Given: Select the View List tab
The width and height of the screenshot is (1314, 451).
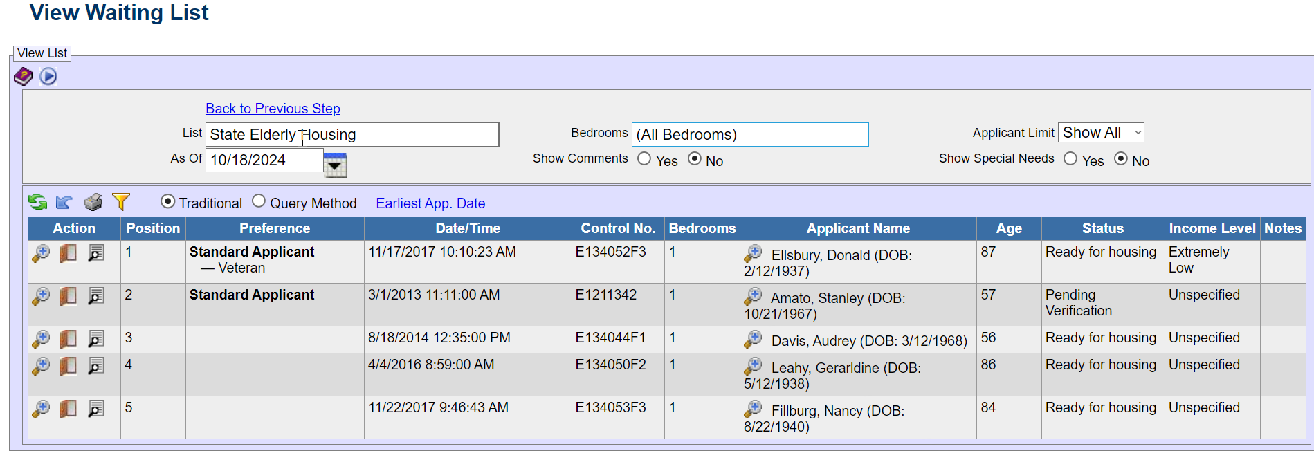Looking at the screenshot, I should click(42, 53).
